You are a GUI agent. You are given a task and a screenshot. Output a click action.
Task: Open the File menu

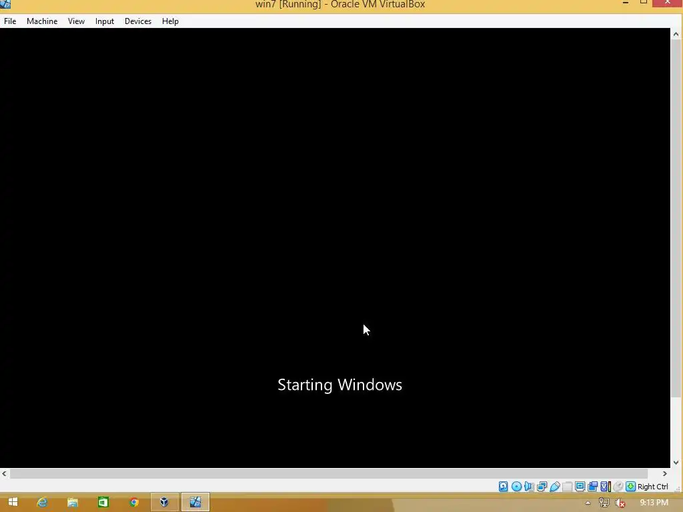10,21
